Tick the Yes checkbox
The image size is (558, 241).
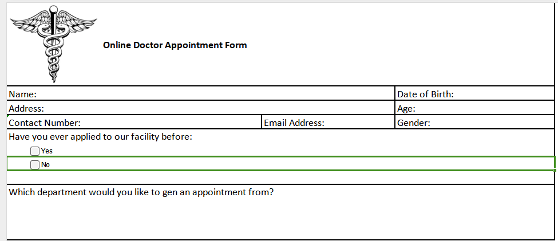pos(35,151)
